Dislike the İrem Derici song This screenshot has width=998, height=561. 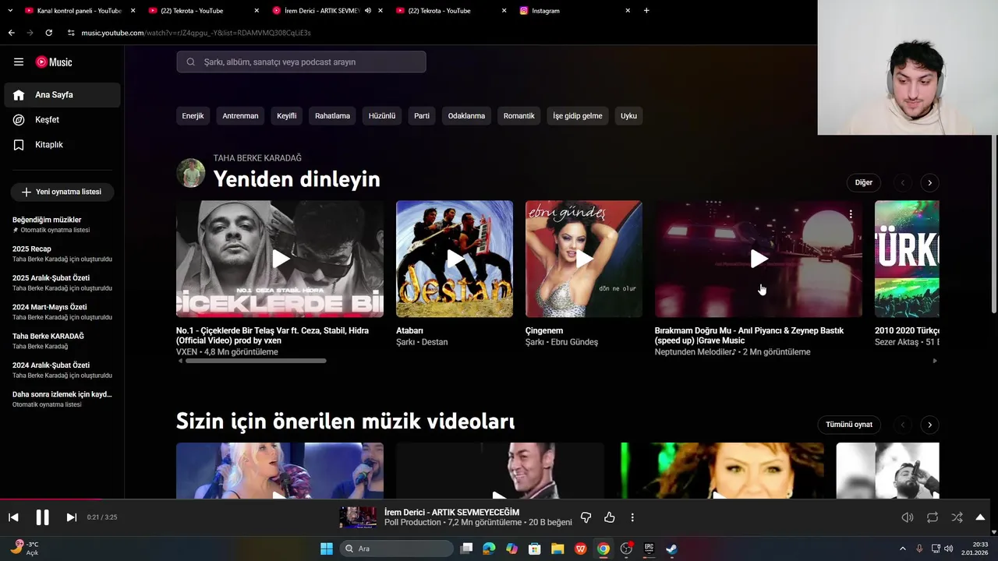click(586, 517)
